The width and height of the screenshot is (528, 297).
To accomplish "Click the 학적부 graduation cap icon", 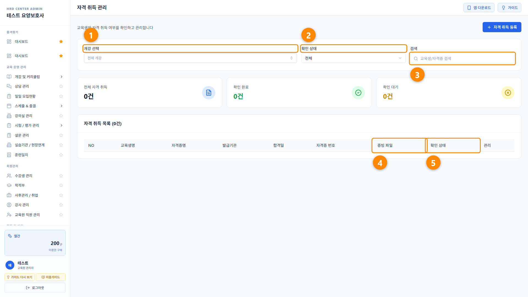I will [9, 185].
